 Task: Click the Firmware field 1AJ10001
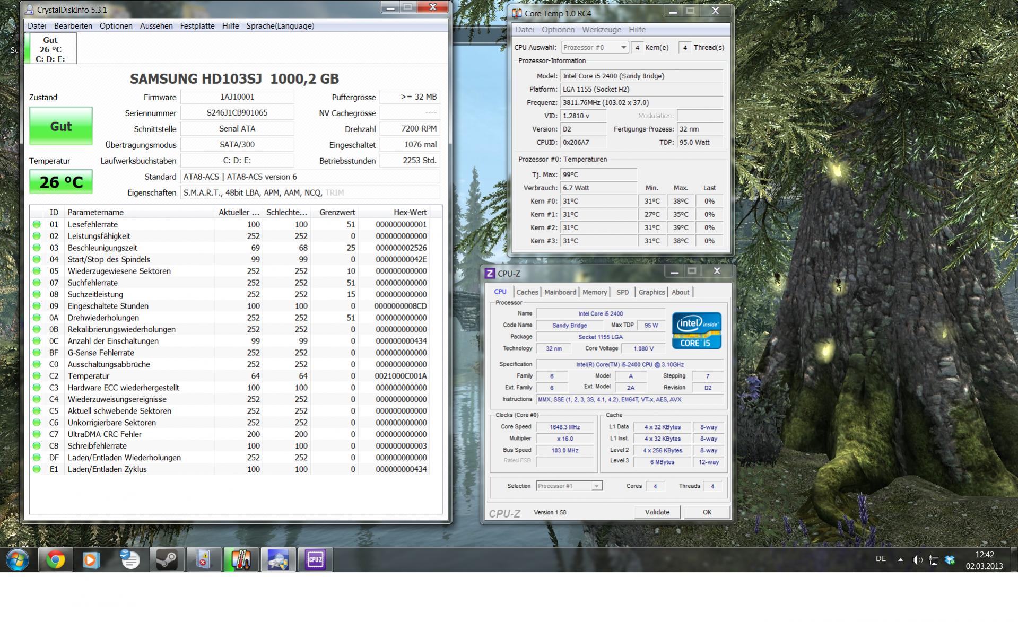[237, 97]
